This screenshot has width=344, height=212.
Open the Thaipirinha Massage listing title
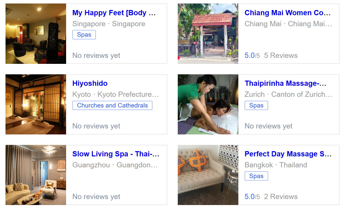[x=285, y=83]
